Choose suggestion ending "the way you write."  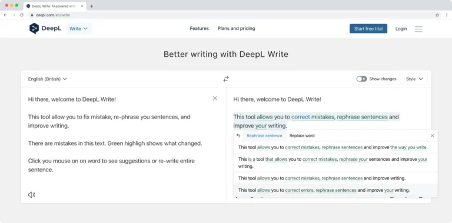(x=335, y=147)
